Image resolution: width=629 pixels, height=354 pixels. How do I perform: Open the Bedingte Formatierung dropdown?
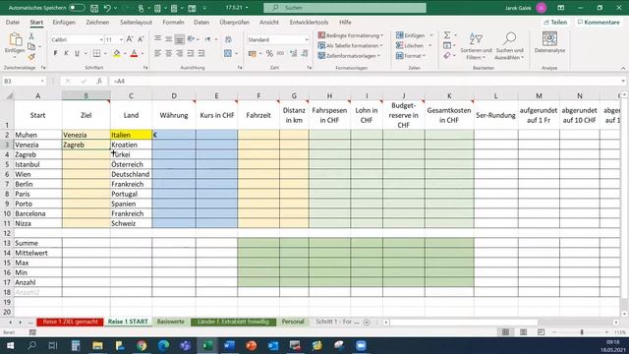(351, 35)
